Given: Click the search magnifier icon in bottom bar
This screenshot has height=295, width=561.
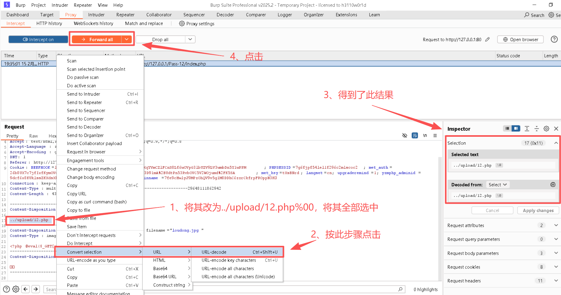Looking at the screenshot, I should coord(400,289).
